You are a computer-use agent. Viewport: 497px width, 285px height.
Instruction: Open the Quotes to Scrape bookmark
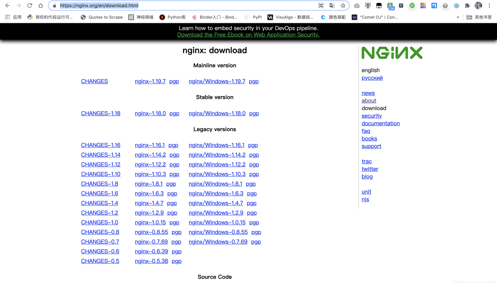(102, 17)
